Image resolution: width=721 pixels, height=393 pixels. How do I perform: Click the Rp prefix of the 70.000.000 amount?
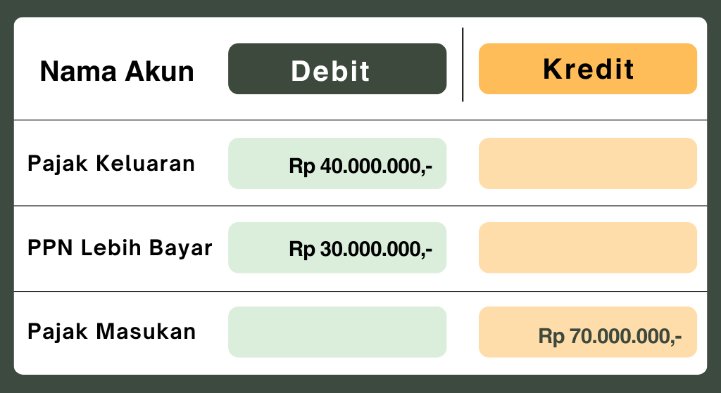click(551, 337)
